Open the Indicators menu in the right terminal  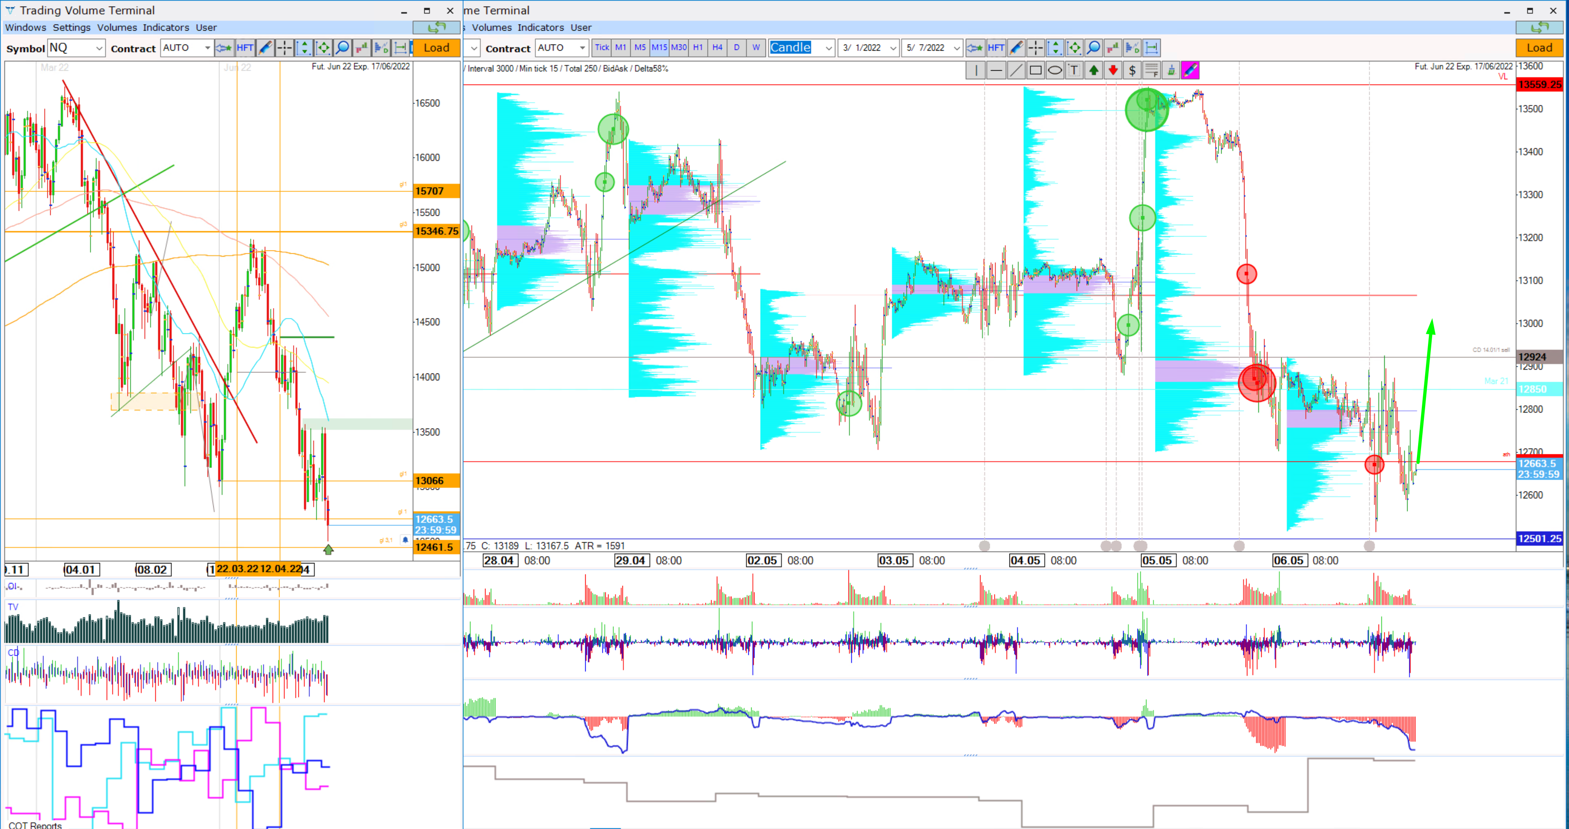click(541, 27)
